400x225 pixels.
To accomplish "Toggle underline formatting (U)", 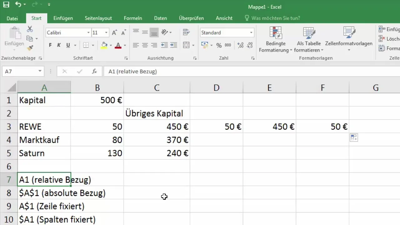I will 68,45.
